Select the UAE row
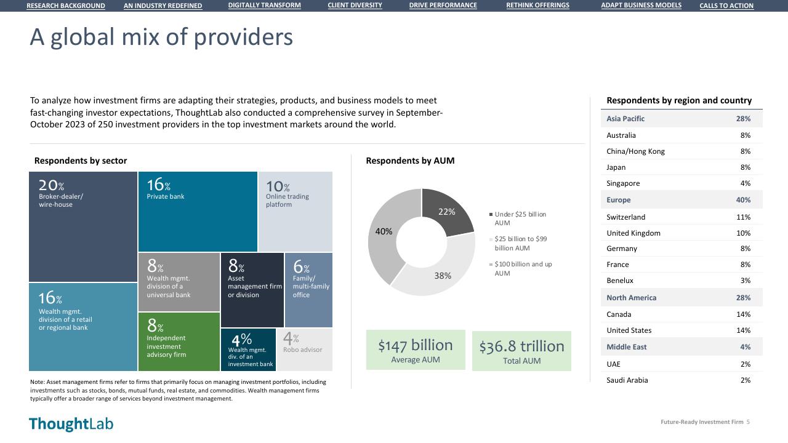The width and height of the screenshot is (788, 443). (x=681, y=364)
